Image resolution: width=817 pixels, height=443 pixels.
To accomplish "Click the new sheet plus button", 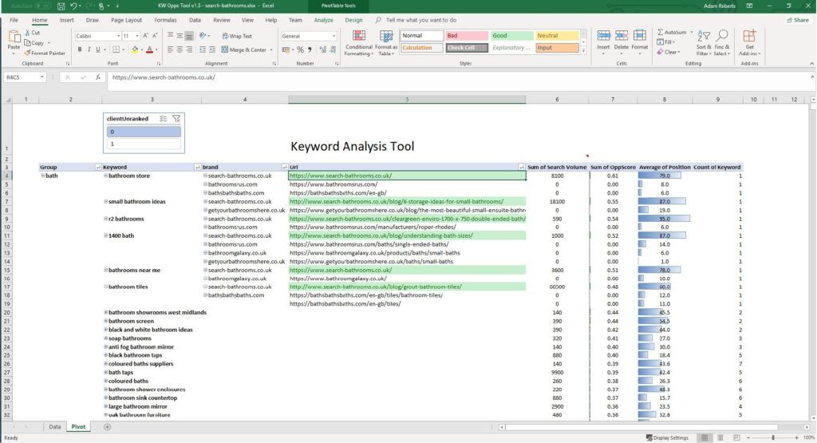I will coord(107,427).
